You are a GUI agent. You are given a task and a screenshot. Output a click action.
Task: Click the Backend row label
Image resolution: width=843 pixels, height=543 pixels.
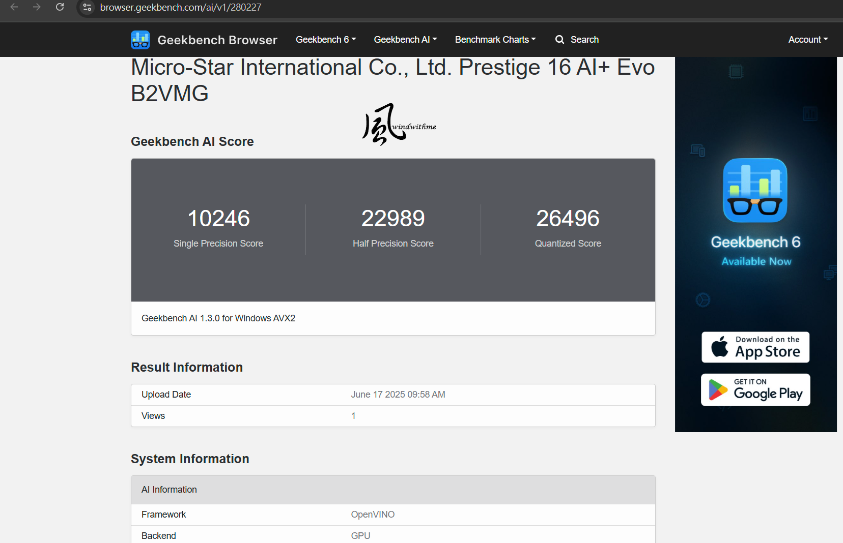pyautogui.click(x=159, y=536)
